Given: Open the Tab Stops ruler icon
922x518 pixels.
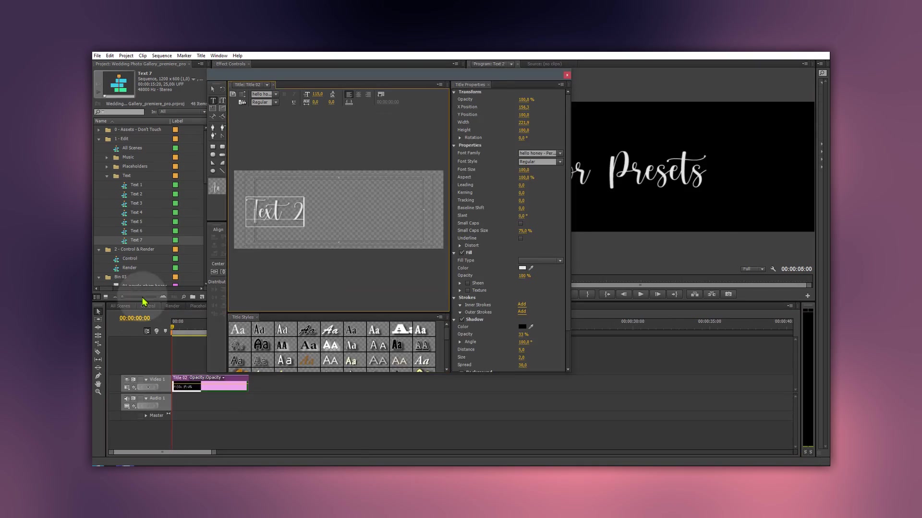Looking at the screenshot, I should pos(349,102).
